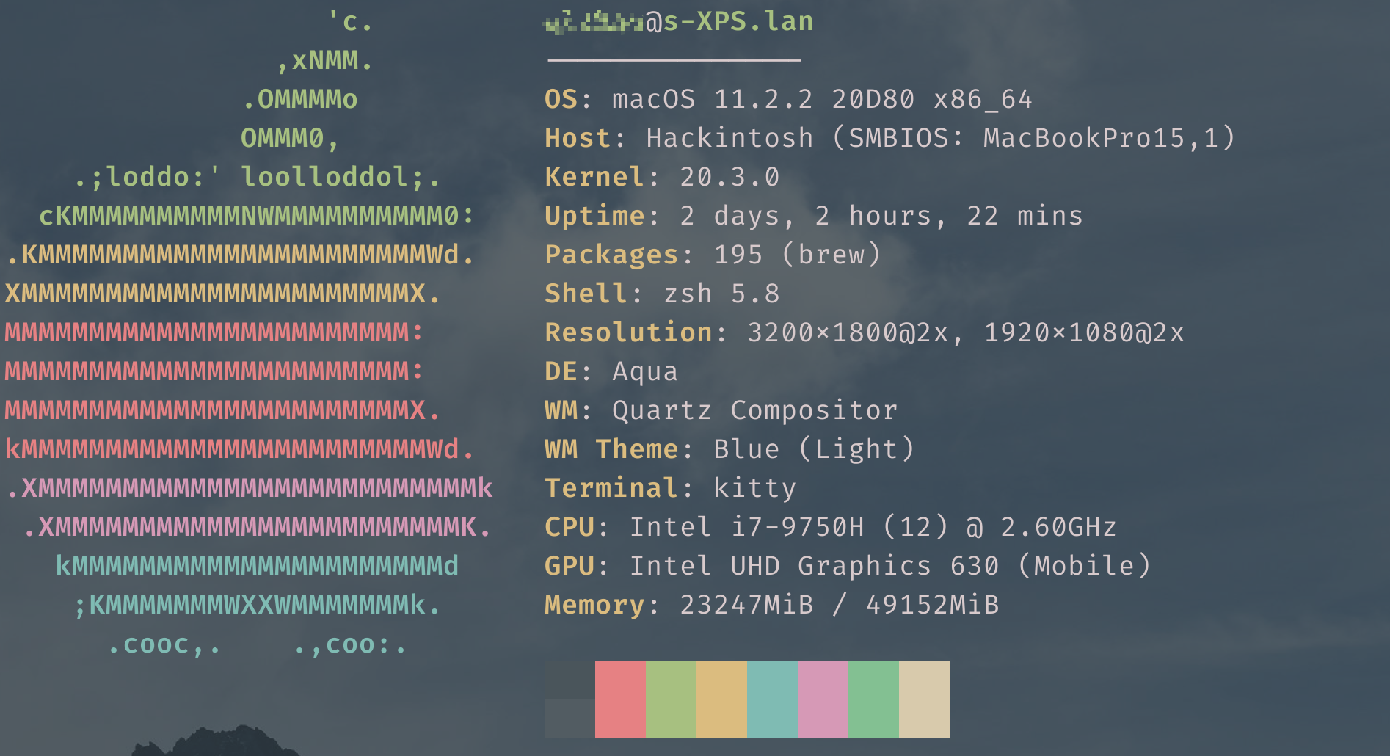1390x756 pixels.
Task: Click the Host label
Action: 578,138
